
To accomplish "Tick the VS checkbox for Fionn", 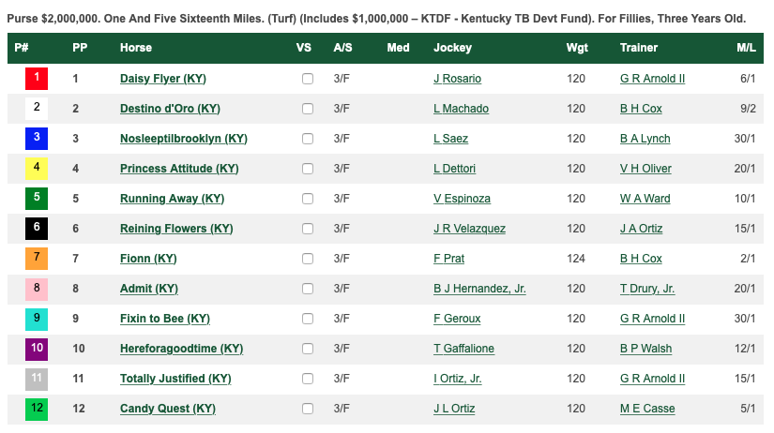I will [x=308, y=259].
